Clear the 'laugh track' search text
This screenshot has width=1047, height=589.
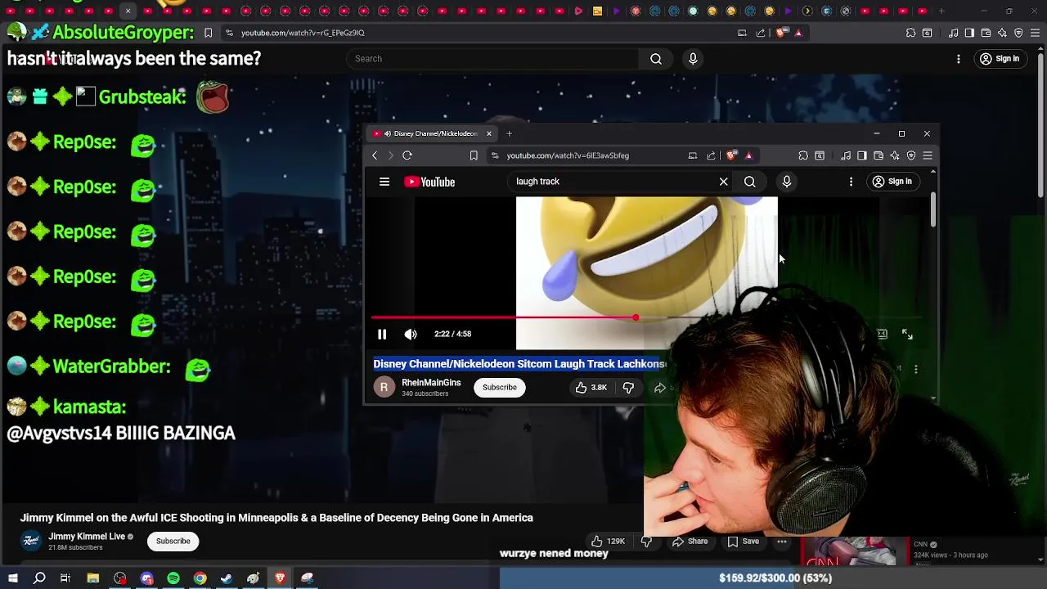724,182
